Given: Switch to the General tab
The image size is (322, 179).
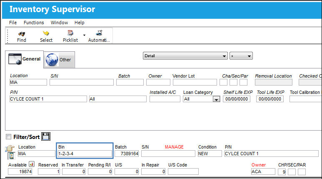Looking at the screenshot, I should (25, 59).
